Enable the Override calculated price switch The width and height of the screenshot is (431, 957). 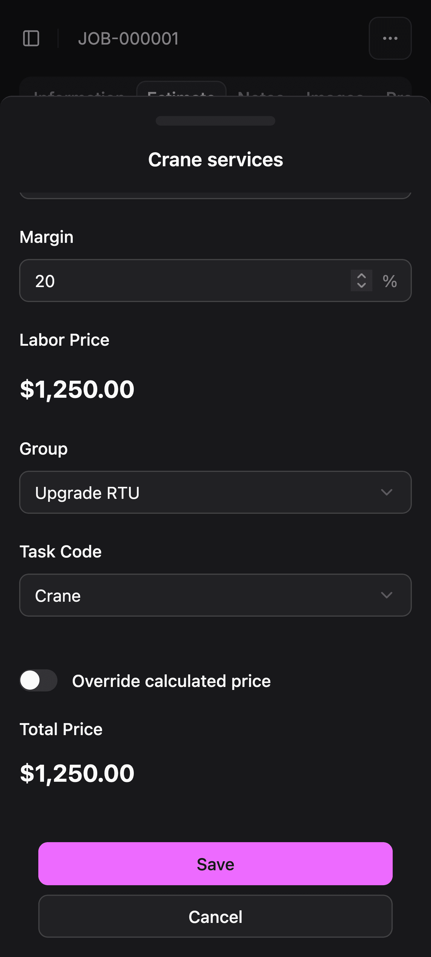pos(38,681)
